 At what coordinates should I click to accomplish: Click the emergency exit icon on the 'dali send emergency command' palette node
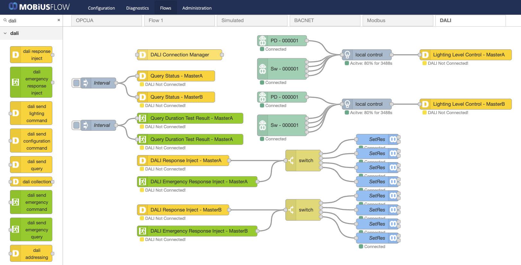(15, 202)
